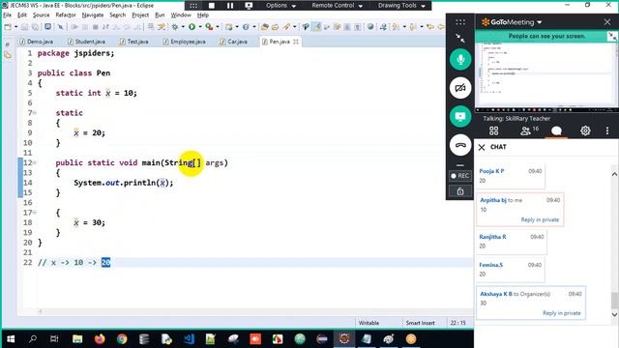Toggle the REC recording button

click(460, 176)
